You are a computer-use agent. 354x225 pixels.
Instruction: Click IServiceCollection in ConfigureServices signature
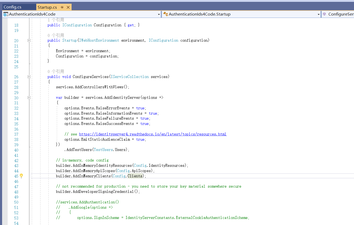coord(130,77)
